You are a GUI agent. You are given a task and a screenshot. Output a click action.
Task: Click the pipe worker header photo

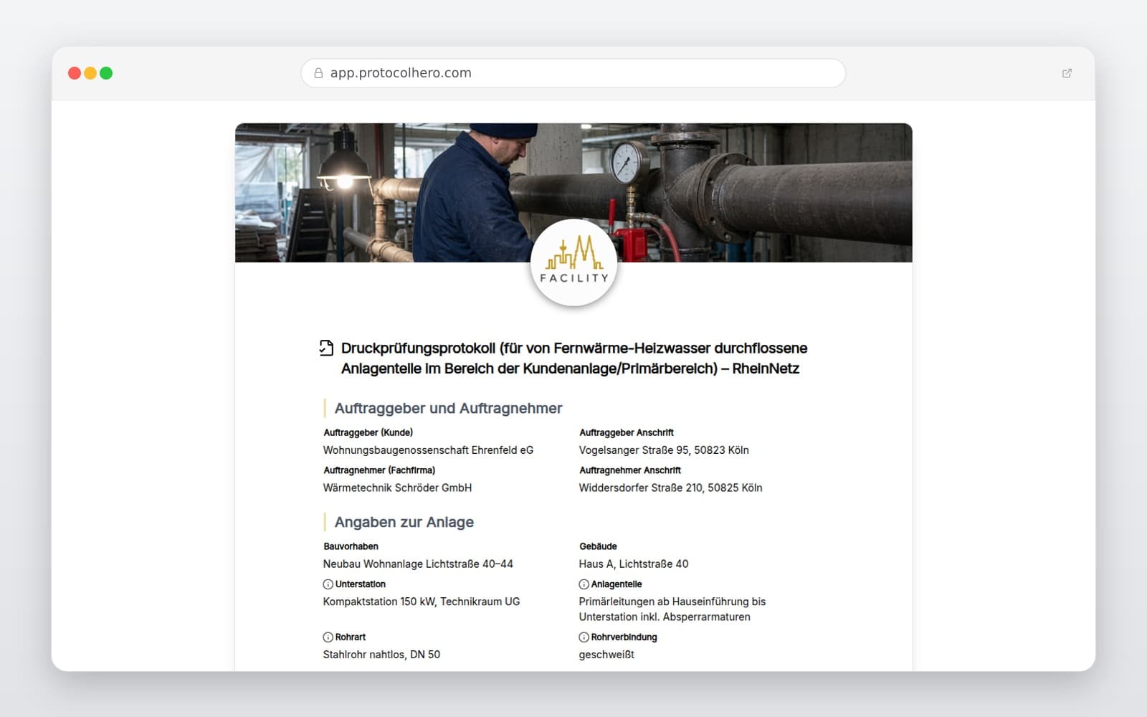click(x=573, y=192)
